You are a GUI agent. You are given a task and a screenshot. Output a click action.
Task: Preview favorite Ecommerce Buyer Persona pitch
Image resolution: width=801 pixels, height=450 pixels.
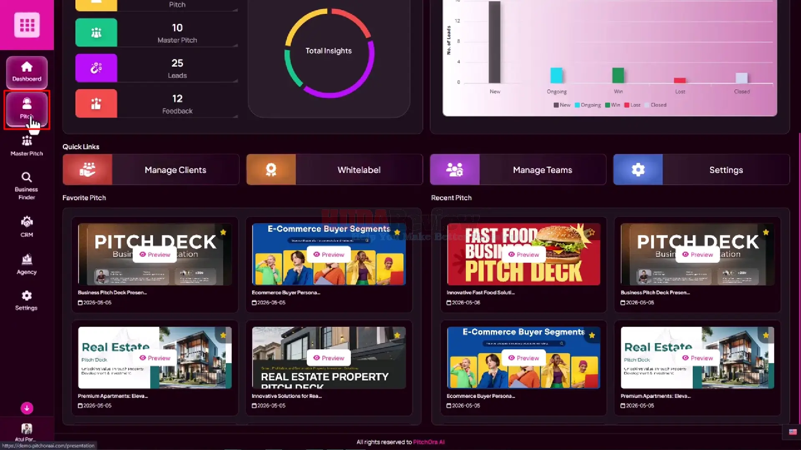[329, 254]
